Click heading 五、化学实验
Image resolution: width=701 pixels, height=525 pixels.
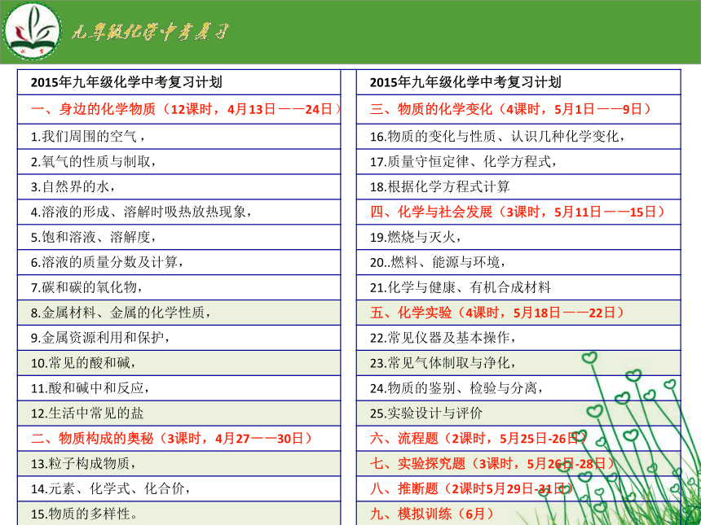(x=518, y=313)
